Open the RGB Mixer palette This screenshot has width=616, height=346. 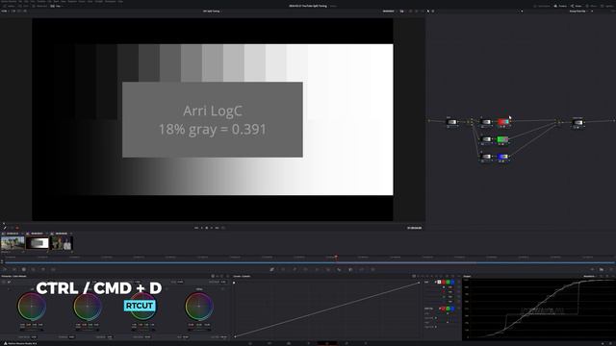[43, 269]
